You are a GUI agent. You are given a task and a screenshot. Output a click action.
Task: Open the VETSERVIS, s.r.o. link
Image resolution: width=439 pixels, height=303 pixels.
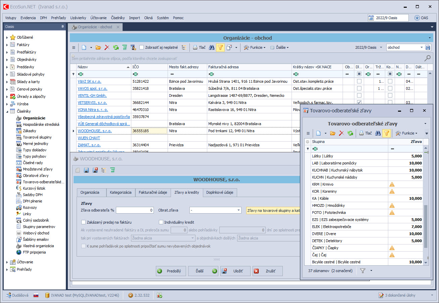click(92, 103)
